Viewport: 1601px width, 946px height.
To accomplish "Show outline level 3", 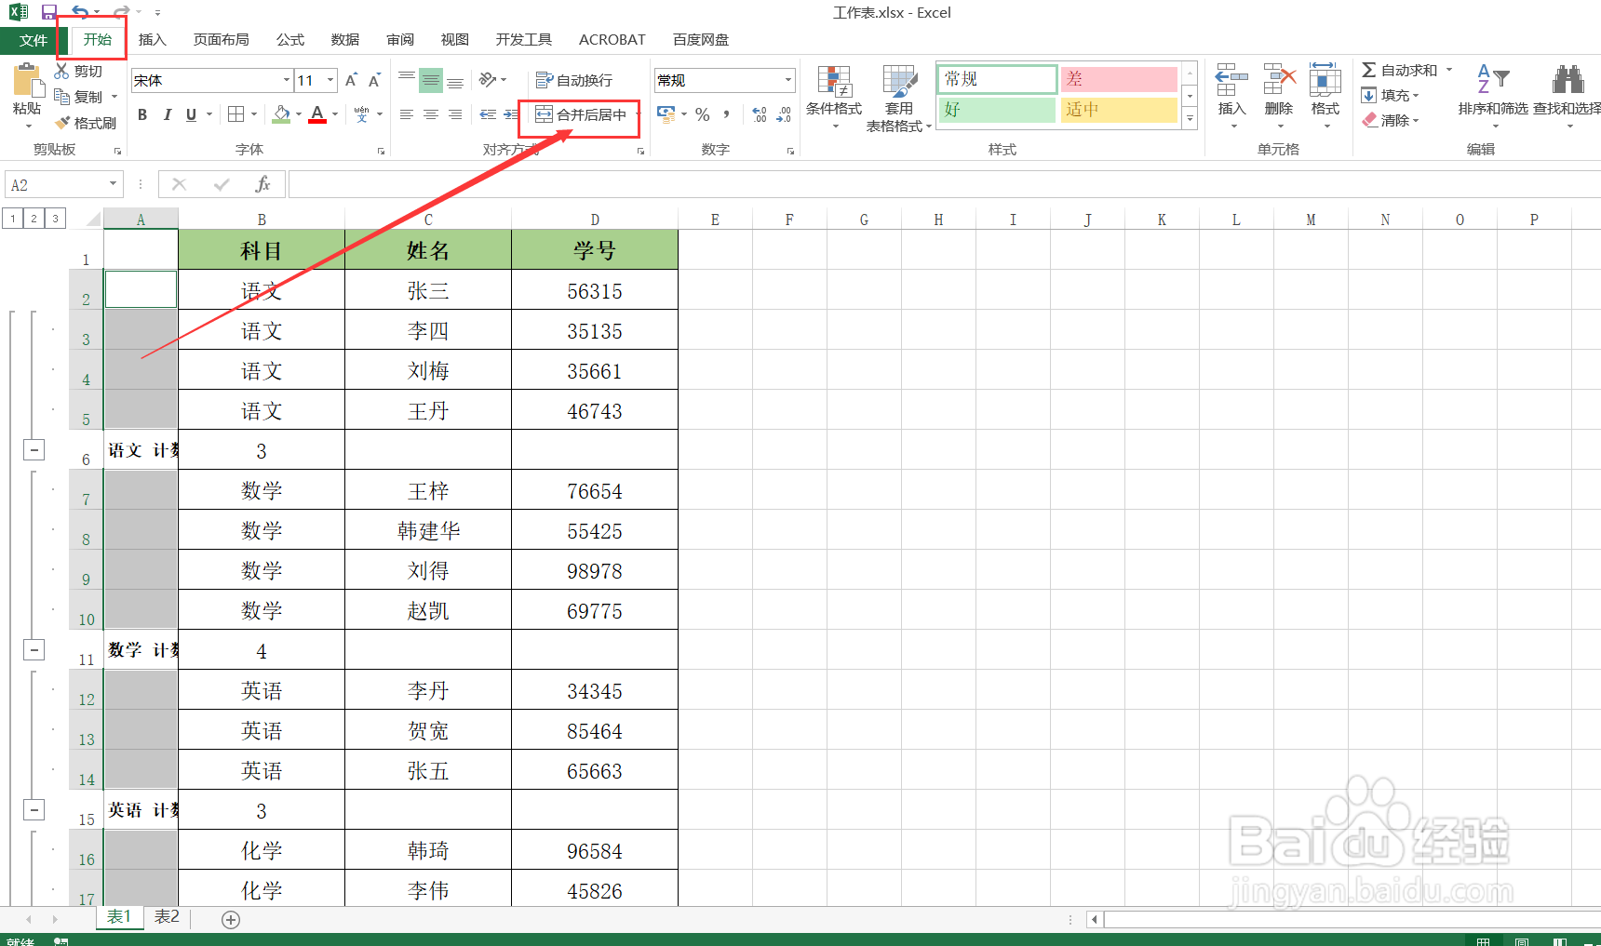I will click(x=56, y=219).
